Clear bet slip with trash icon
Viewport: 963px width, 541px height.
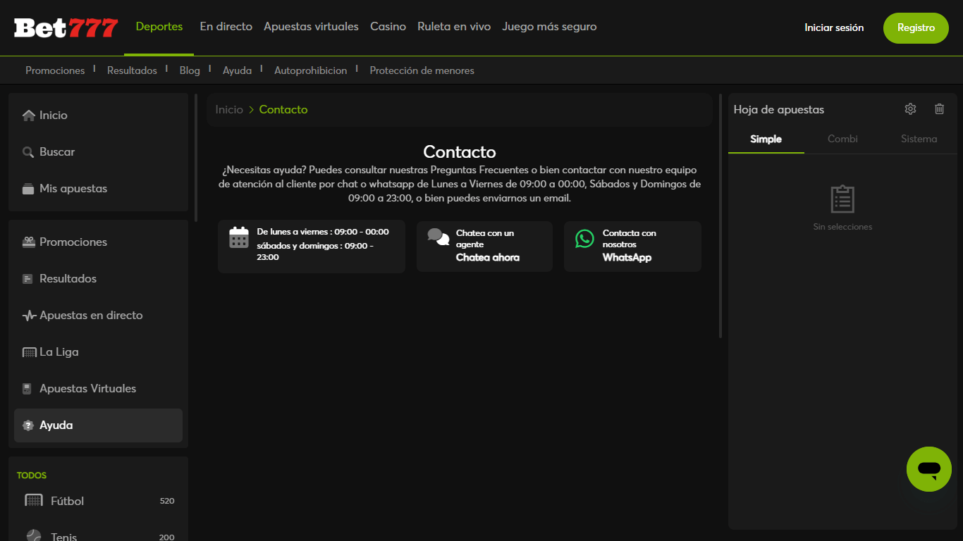pos(939,109)
